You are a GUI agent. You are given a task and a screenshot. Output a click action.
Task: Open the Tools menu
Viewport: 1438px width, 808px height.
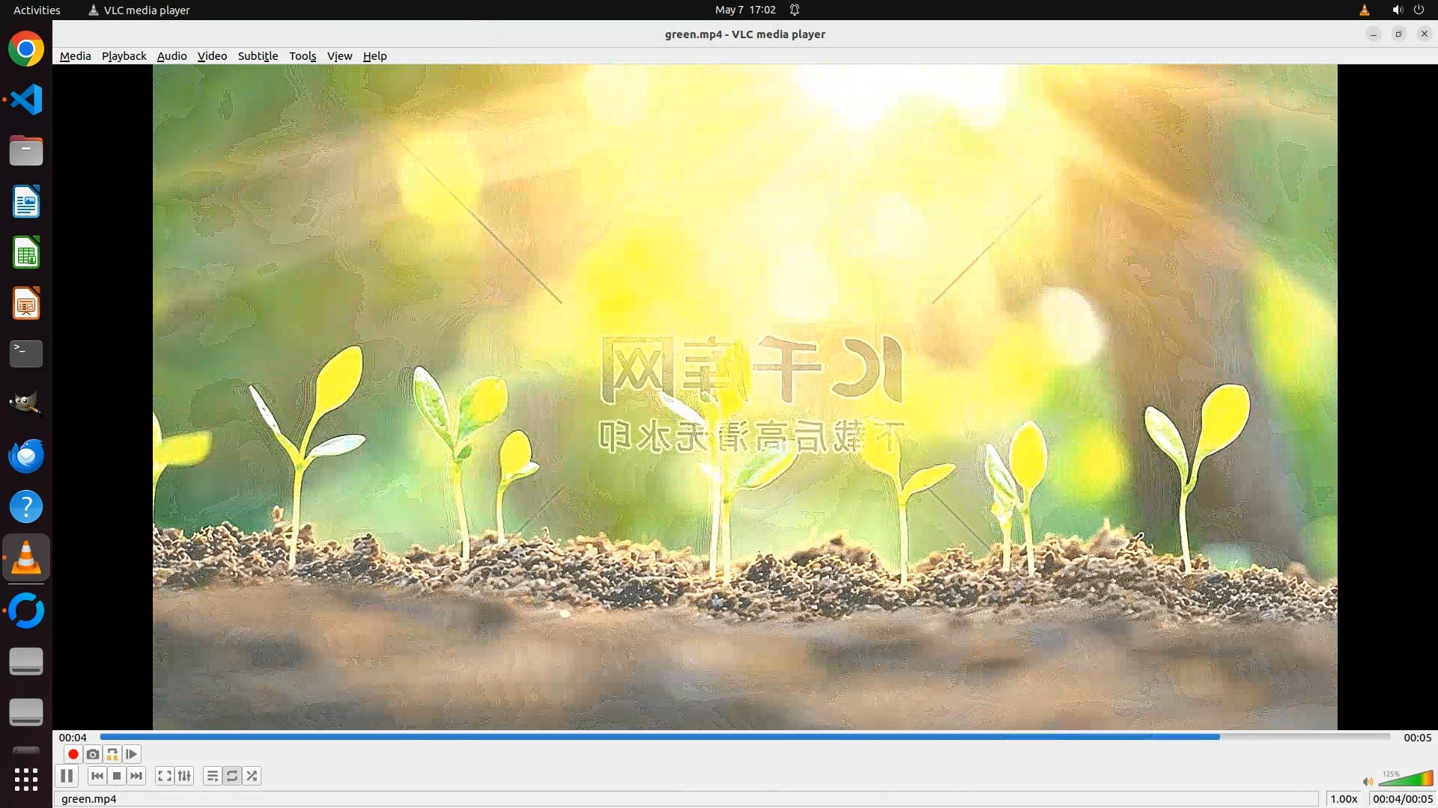click(x=303, y=56)
